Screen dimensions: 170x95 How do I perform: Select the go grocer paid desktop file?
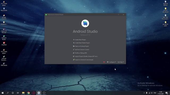[x=165, y=24]
